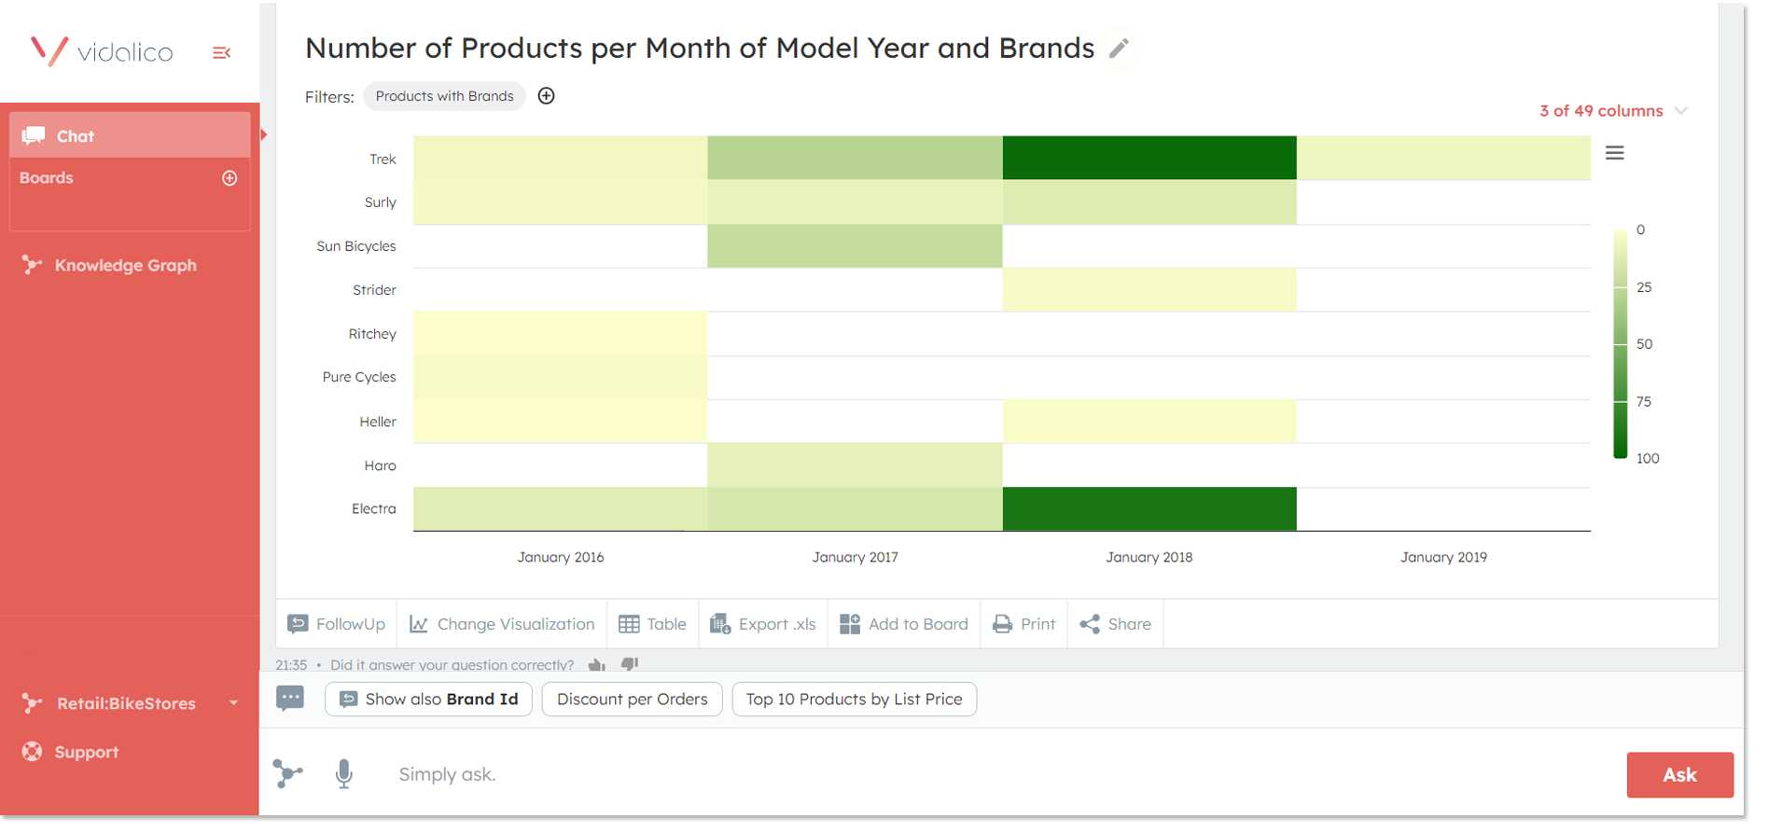Add a filter with the plus icon
This screenshot has height=833, width=1782.
[x=547, y=96]
